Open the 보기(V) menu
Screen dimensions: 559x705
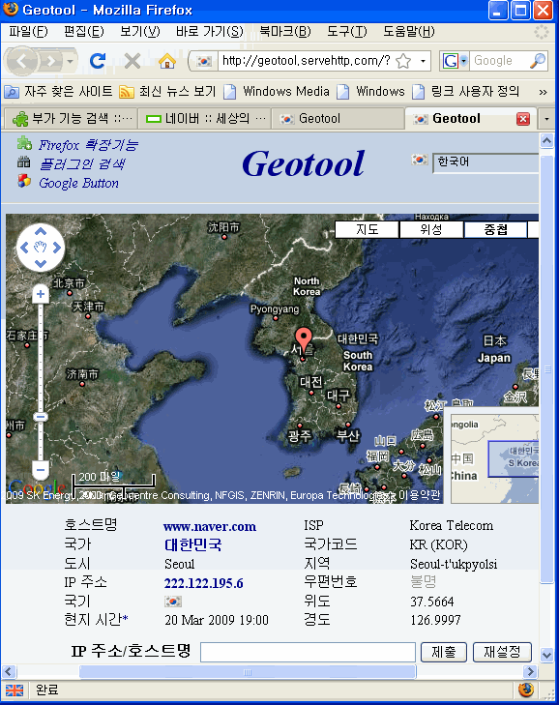(140, 32)
